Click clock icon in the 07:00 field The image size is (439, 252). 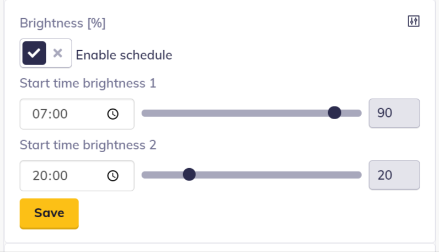coord(113,114)
